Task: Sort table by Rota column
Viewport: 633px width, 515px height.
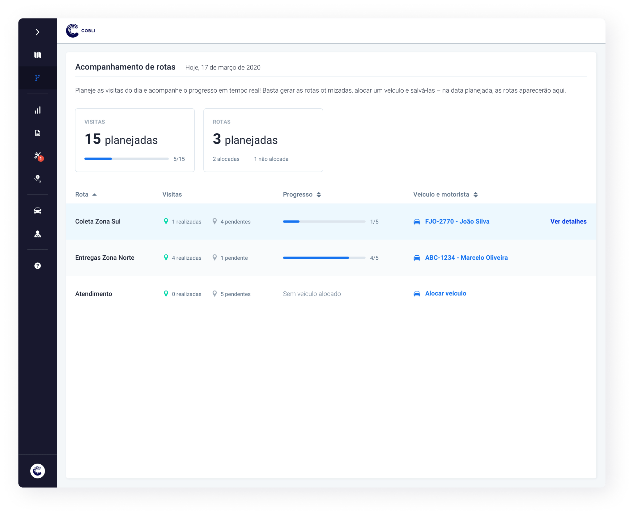Action: (x=86, y=195)
